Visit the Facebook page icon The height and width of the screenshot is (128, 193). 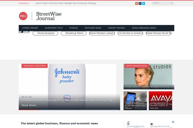pyautogui.click(x=140, y=4)
